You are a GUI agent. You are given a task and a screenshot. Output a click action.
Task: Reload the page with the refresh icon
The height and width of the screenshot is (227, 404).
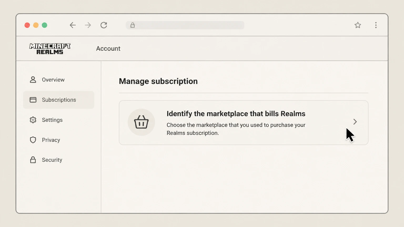[x=104, y=25]
